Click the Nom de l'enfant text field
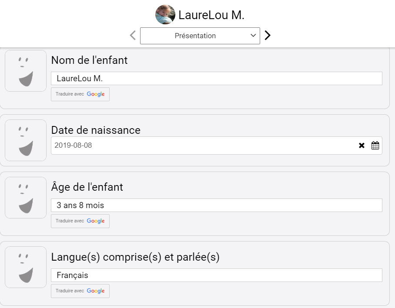The width and height of the screenshot is (395, 308). click(217, 79)
